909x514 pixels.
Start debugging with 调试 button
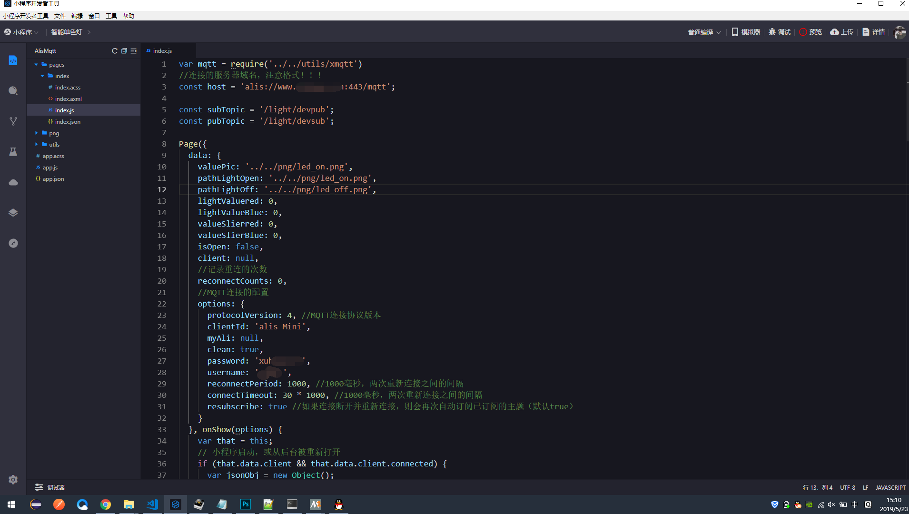point(780,32)
